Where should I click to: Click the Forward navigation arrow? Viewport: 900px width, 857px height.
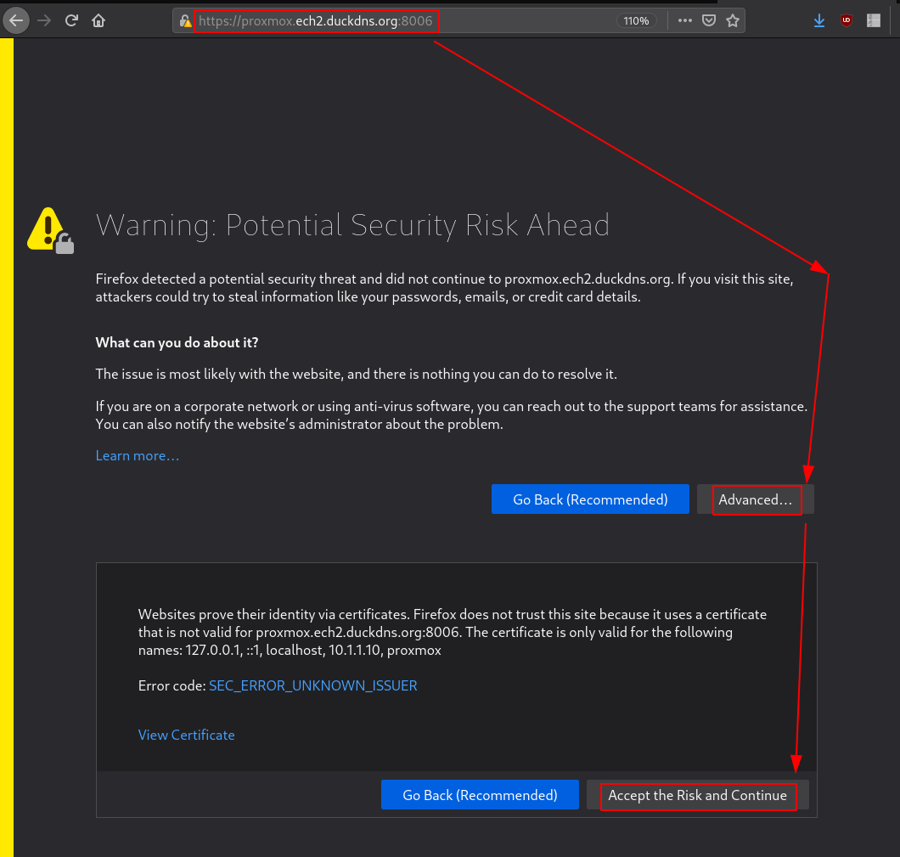(44, 21)
